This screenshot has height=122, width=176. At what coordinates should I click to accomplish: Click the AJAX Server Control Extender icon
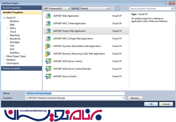tap(48, 69)
